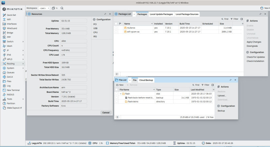
Task: Select the routeros package checkbox
Action: [116, 28]
